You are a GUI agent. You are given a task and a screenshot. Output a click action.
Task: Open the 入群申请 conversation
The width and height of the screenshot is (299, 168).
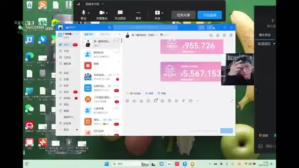101,111
